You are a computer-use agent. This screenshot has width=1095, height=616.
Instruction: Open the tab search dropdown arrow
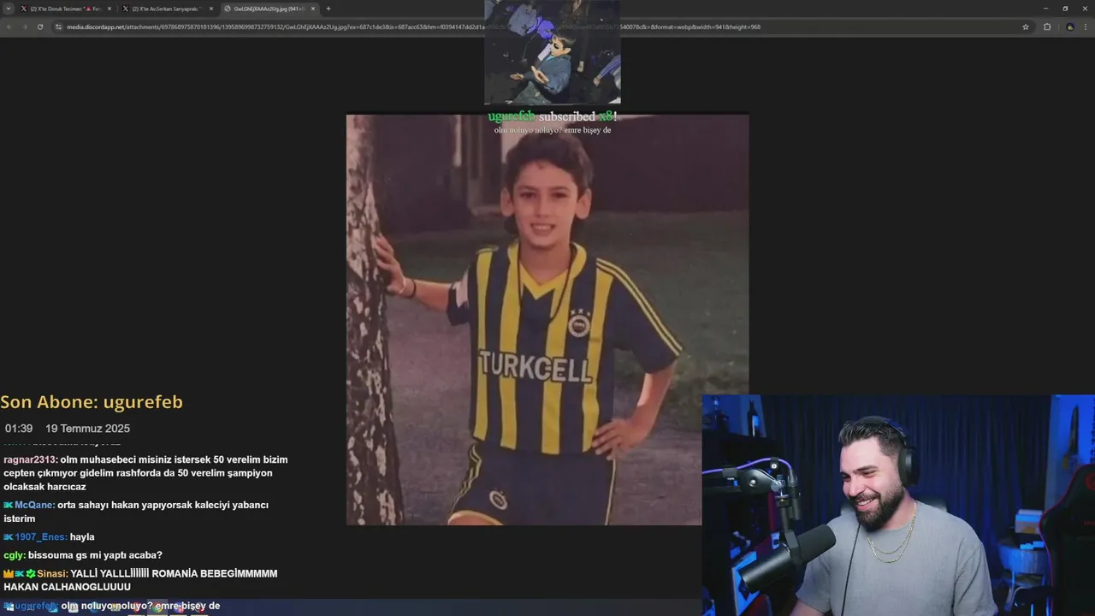tap(9, 9)
